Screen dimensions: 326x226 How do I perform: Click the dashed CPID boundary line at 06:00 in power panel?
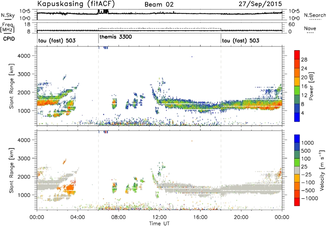coord(99,86)
